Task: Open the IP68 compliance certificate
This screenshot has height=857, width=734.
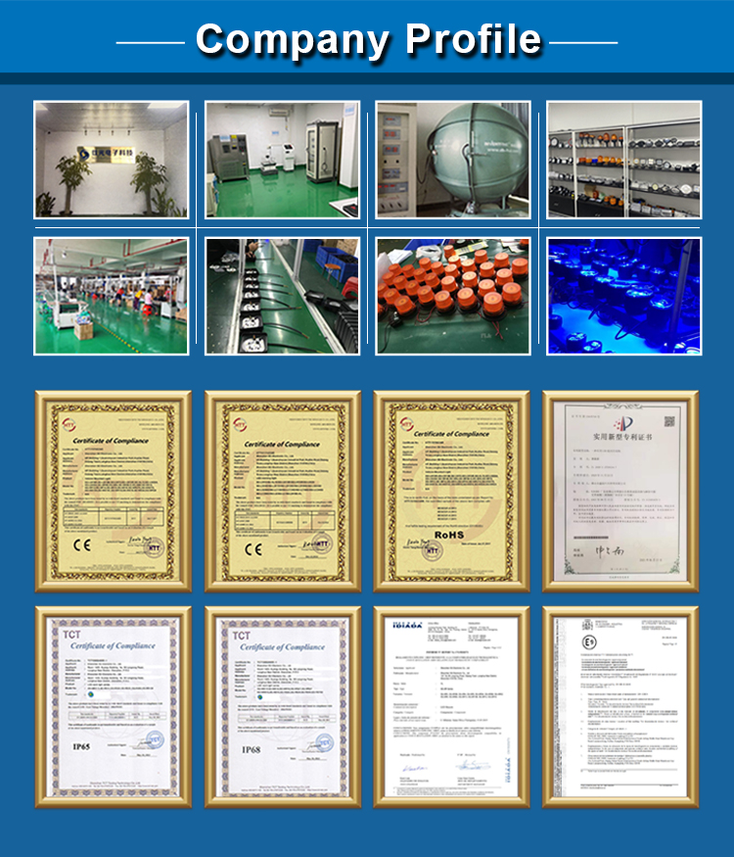Action: [x=283, y=705]
